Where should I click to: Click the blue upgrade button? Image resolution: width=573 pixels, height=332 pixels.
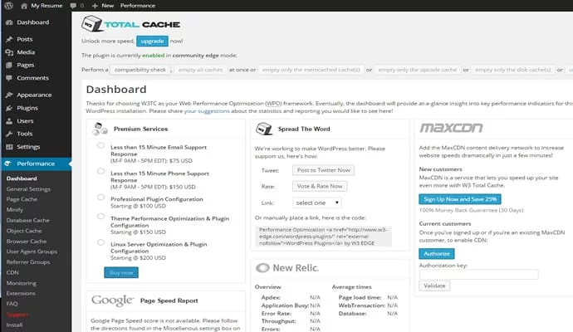tap(153, 41)
